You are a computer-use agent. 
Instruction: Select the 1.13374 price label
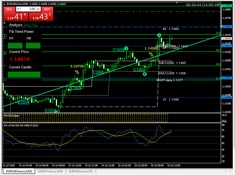click(x=23, y=103)
